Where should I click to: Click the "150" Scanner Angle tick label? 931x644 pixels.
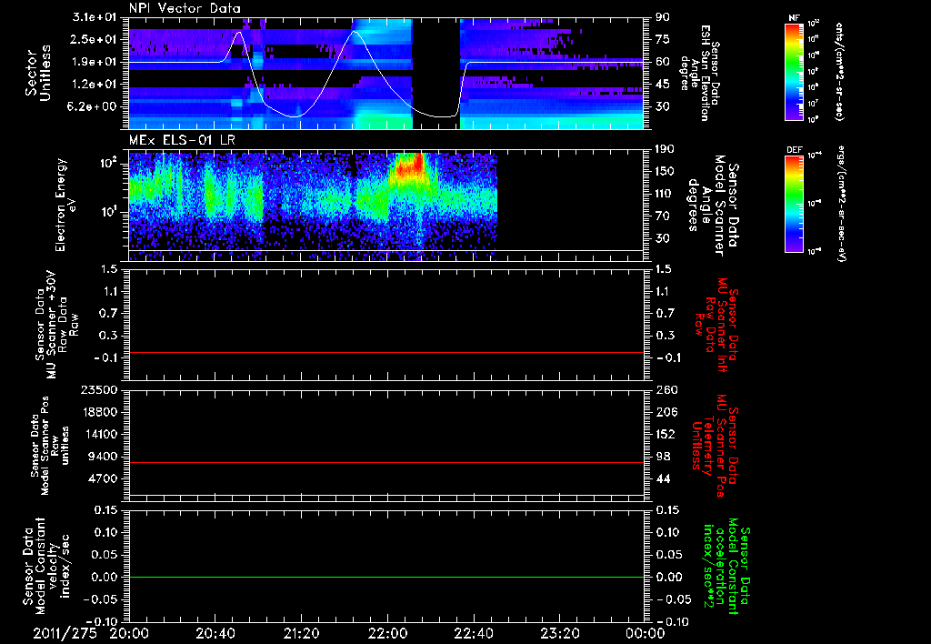pyautogui.click(x=665, y=171)
